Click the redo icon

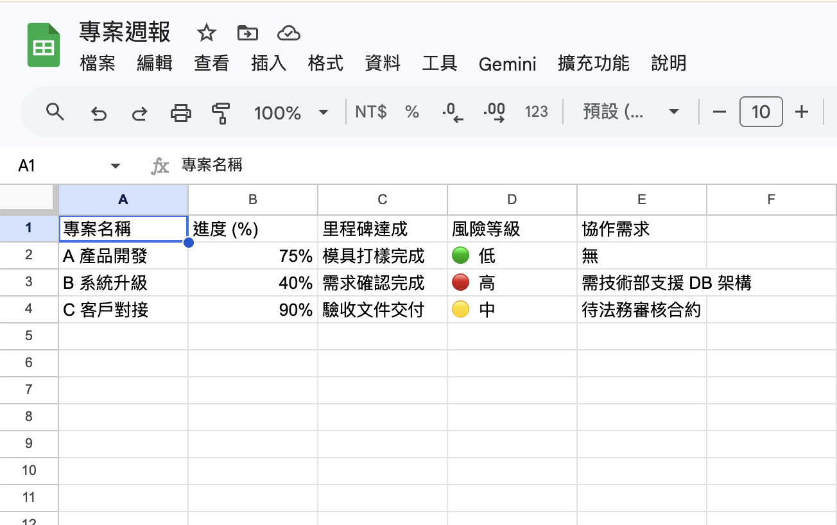139,112
